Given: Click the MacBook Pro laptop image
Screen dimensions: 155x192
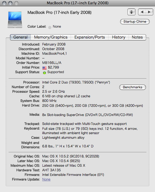Looking at the screenshot, I should (x=15, y=20).
